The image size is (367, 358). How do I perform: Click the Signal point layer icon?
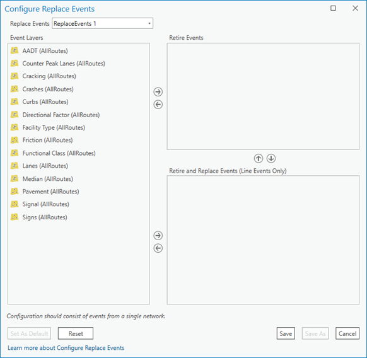(15, 204)
